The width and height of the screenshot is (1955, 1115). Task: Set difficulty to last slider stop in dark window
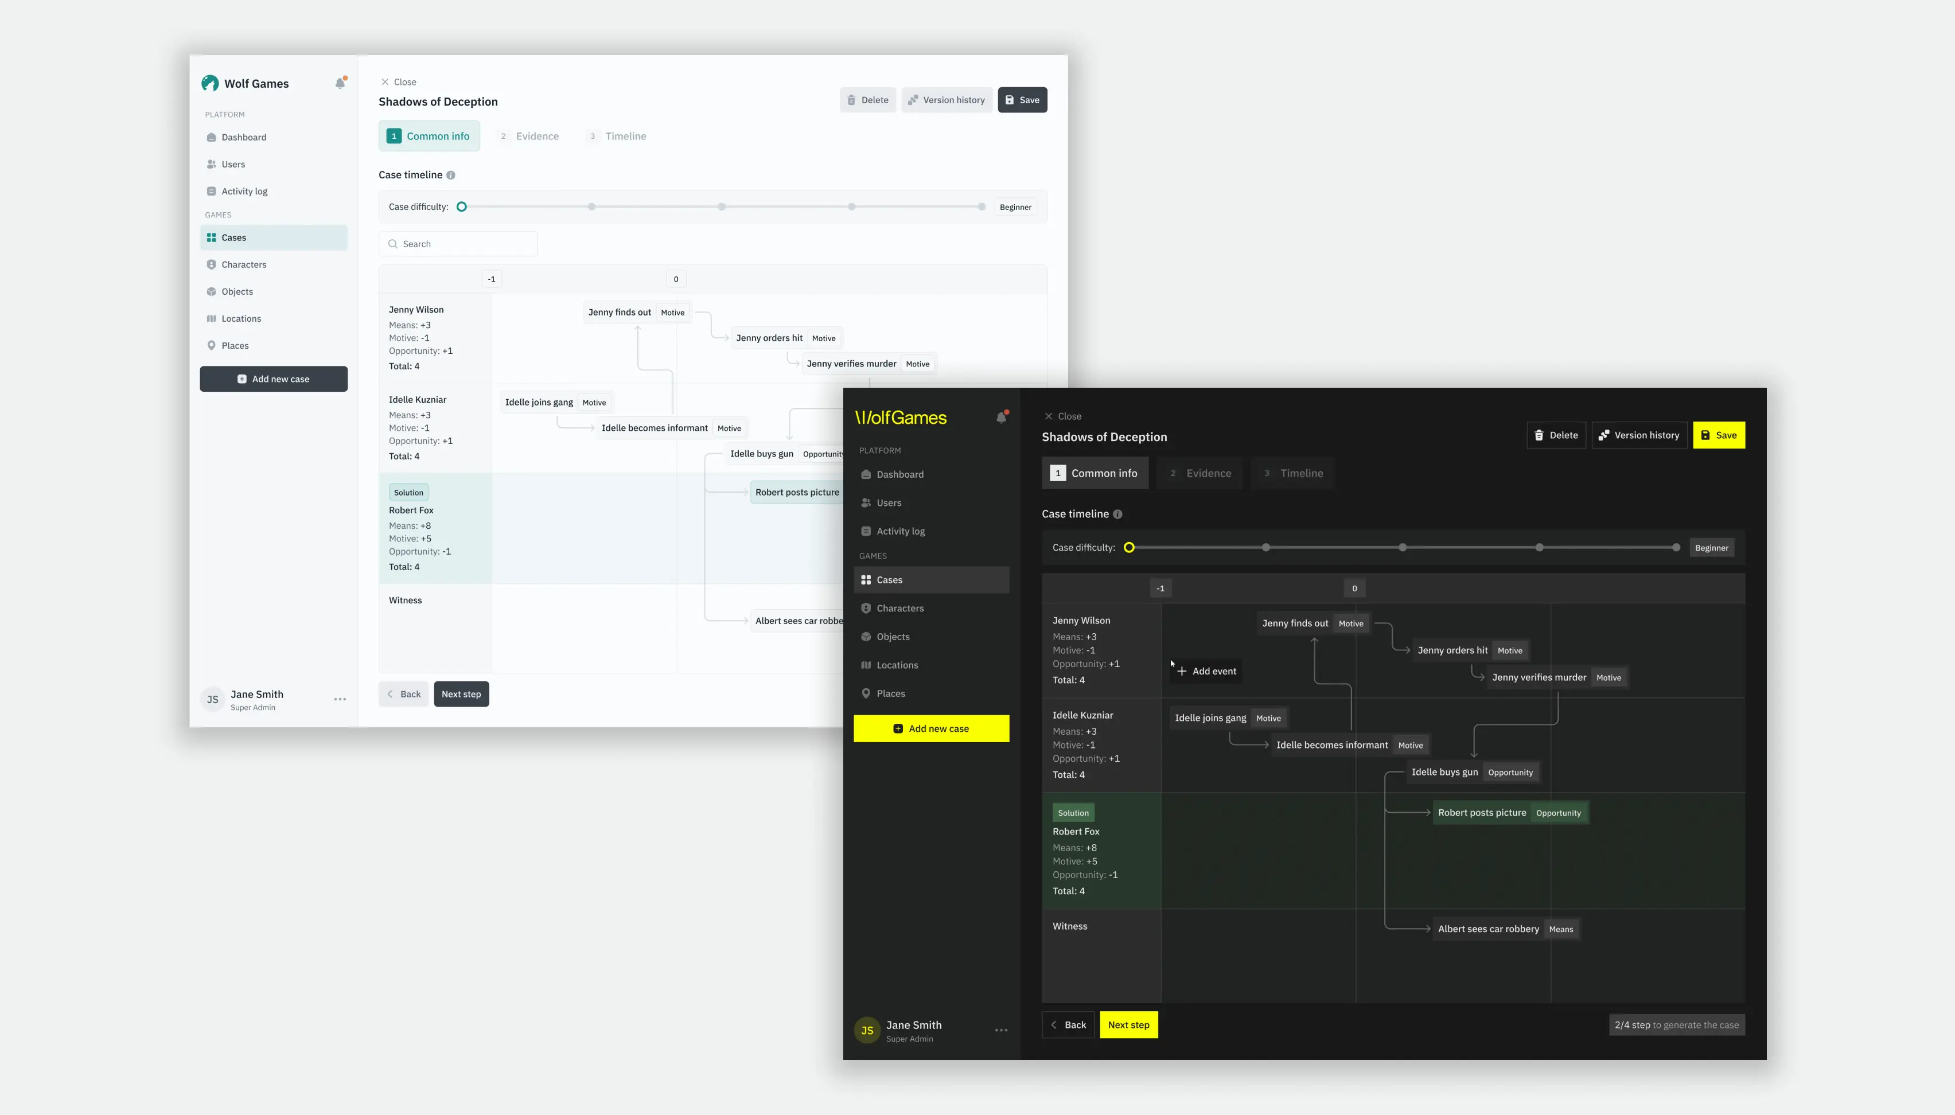(x=1676, y=548)
